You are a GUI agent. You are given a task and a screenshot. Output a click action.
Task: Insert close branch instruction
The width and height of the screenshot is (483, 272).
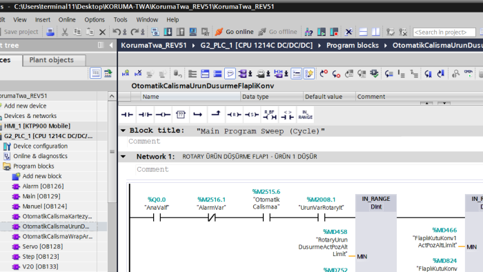click(x=215, y=115)
